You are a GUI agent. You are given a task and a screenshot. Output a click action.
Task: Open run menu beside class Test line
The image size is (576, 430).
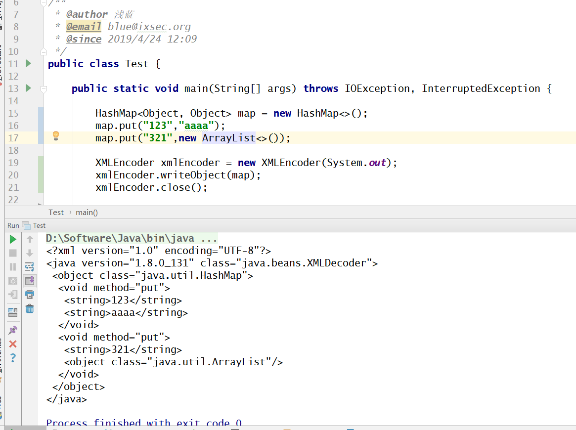[x=28, y=64]
